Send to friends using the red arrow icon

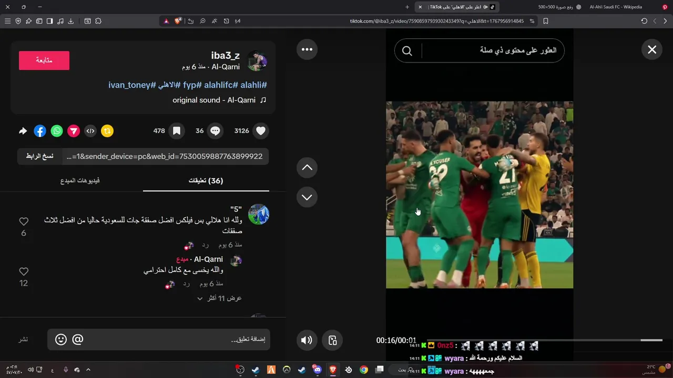click(x=74, y=131)
